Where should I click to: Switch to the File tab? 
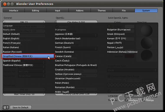[124, 11]
